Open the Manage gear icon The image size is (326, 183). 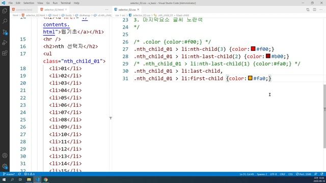coord(5,166)
